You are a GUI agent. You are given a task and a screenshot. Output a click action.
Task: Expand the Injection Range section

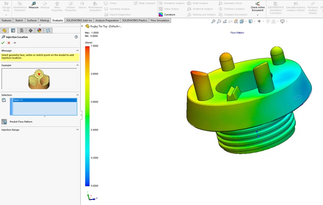[77, 130]
